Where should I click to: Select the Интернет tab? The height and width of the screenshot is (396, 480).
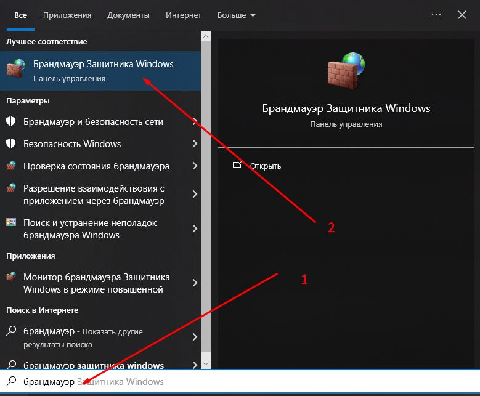pyautogui.click(x=184, y=15)
